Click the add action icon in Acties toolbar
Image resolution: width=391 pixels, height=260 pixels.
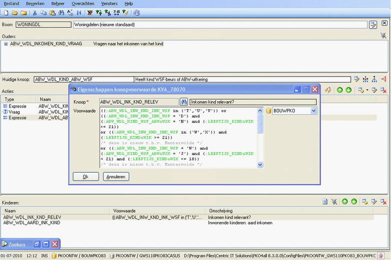361,90
